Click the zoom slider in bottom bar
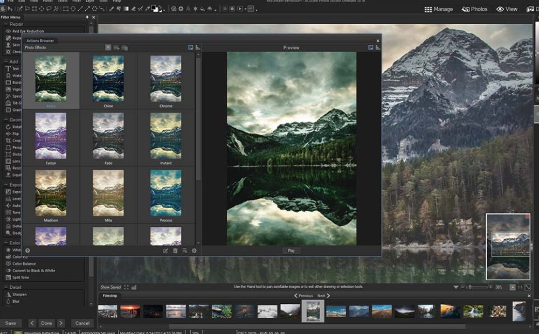Image resolution: width=539 pixels, height=334 pixels. click(x=478, y=287)
